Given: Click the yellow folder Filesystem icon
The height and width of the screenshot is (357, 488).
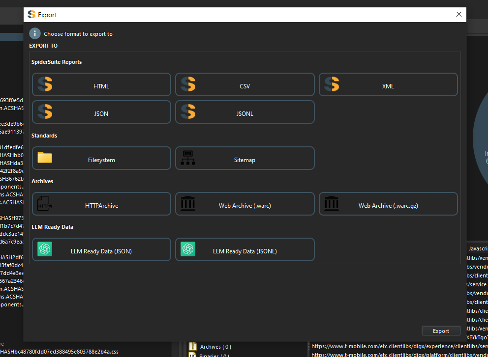Looking at the screenshot, I should (45, 158).
